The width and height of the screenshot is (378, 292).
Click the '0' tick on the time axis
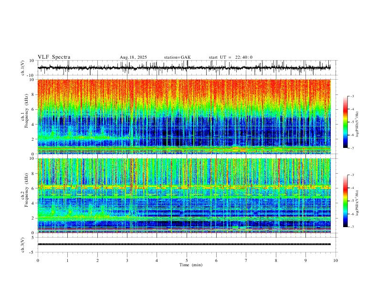click(38, 261)
